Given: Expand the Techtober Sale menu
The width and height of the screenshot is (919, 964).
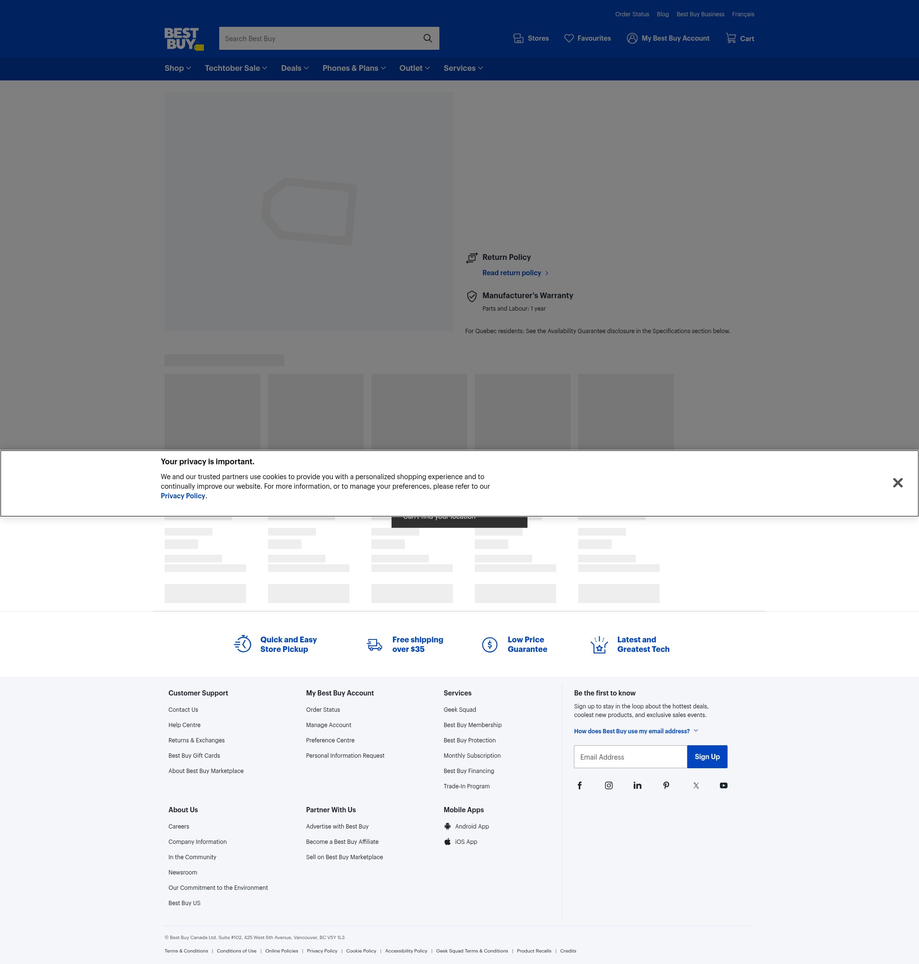Looking at the screenshot, I should (x=236, y=68).
